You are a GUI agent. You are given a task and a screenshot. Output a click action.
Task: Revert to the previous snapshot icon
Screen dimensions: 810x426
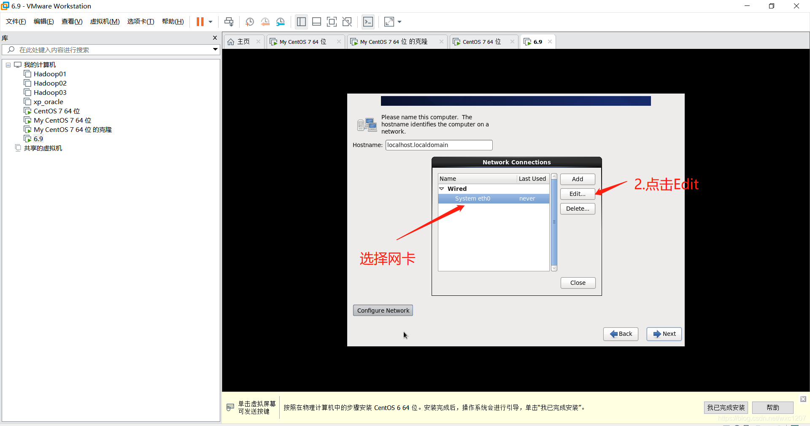(x=265, y=21)
